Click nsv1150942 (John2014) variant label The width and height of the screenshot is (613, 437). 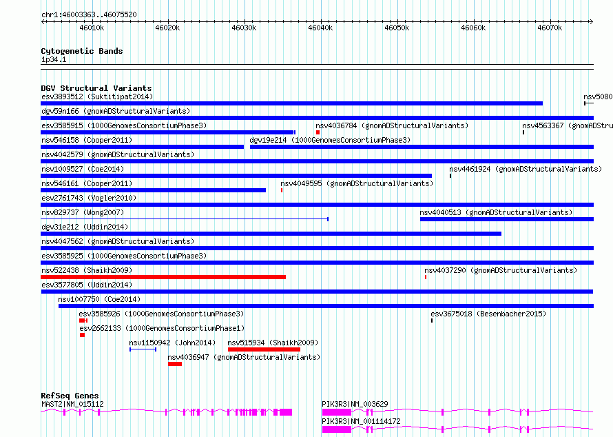tap(172, 343)
